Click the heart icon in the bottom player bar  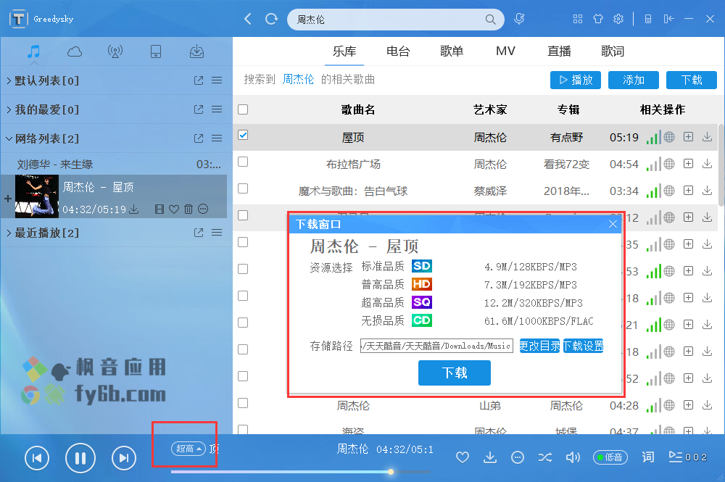463,457
